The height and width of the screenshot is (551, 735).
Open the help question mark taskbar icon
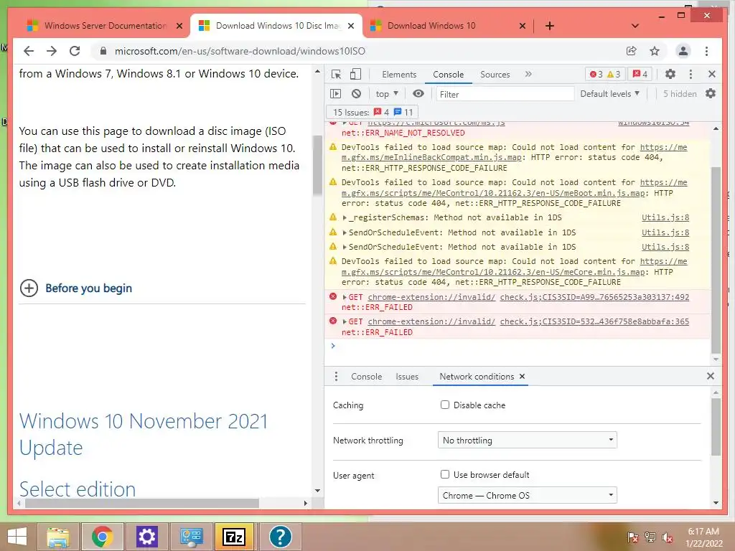pyautogui.click(x=281, y=537)
